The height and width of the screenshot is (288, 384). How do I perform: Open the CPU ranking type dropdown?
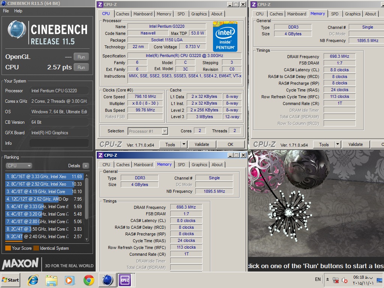[x=19, y=165]
